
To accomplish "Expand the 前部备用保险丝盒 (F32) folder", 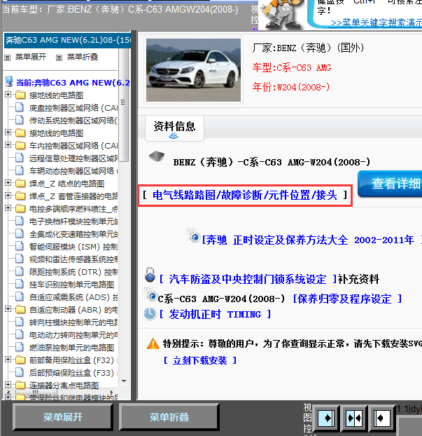I will [8, 360].
